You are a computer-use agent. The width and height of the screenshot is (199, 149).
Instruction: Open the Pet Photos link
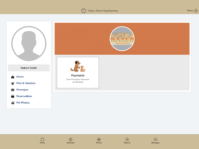23,102
